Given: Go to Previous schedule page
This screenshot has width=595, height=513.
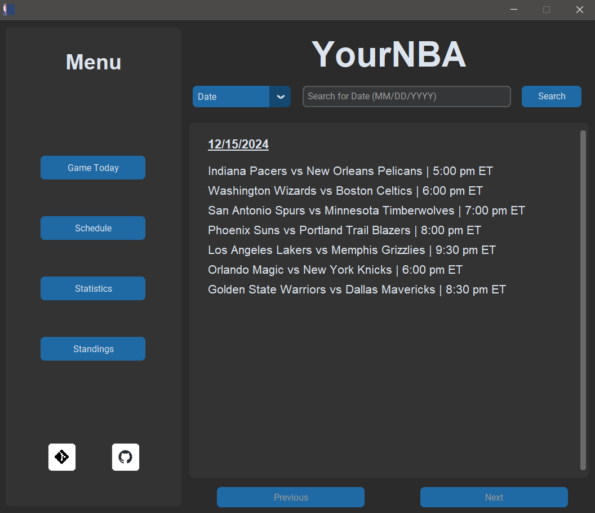Looking at the screenshot, I should 291,497.
